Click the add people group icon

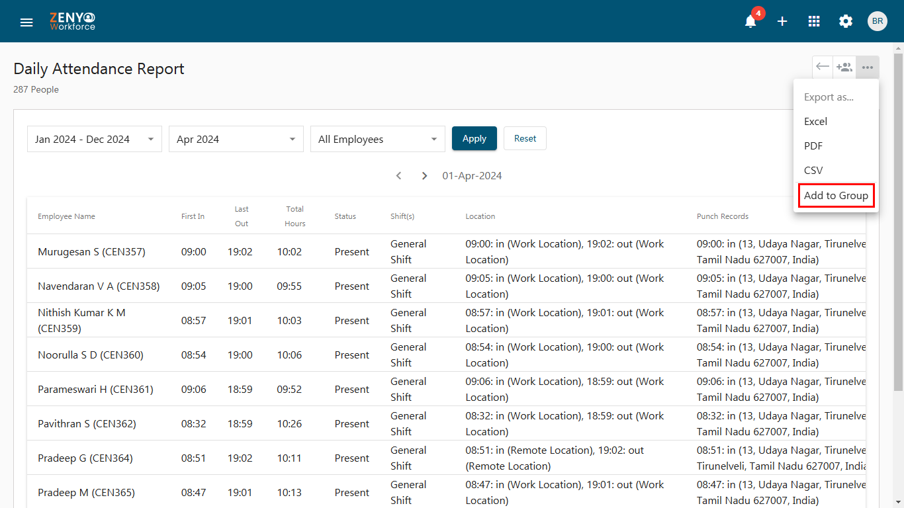[844, 67]
